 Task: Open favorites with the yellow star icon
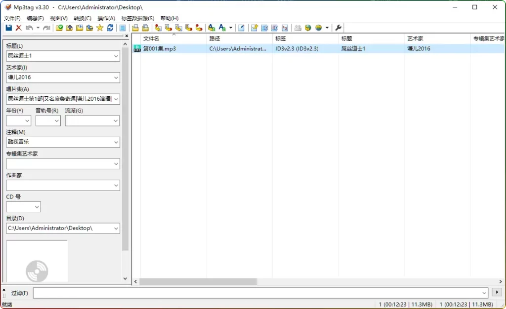[100, 28]
